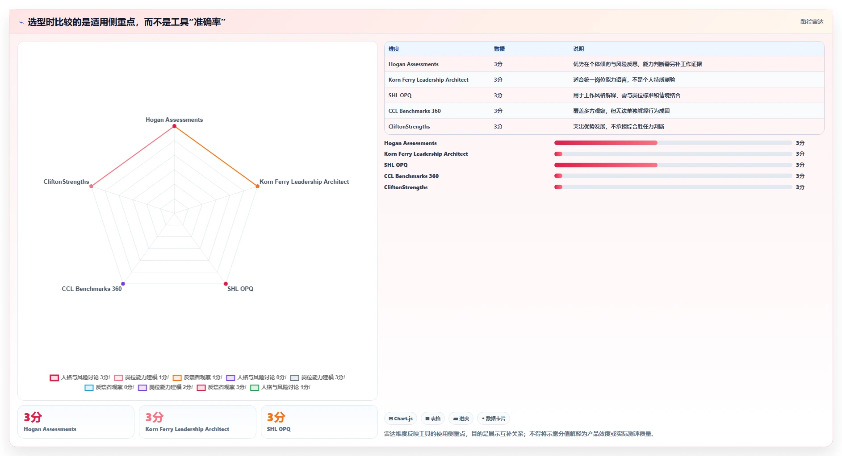Click the Hogan Assessments radar axis label

point(174,120)
